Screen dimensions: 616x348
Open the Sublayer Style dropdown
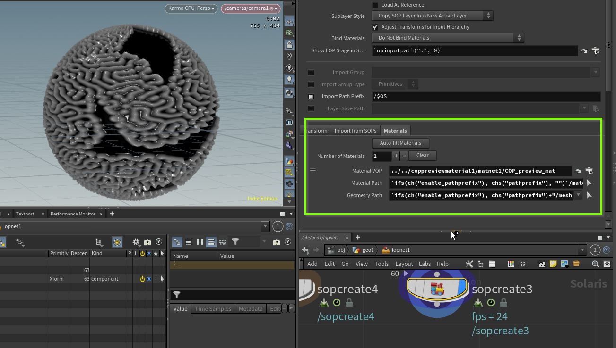point(433,16)
